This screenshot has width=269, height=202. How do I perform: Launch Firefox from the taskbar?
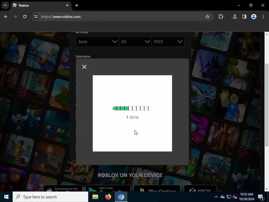pyautogui.click(x=108, y=197)
